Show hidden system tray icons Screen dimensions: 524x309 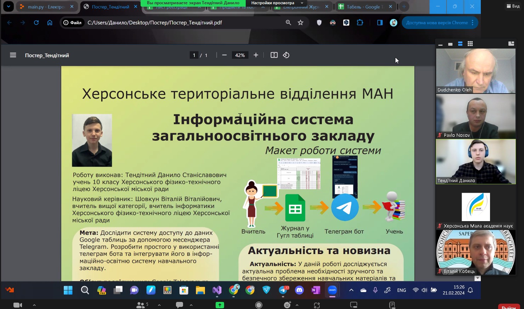click(351, 290)
